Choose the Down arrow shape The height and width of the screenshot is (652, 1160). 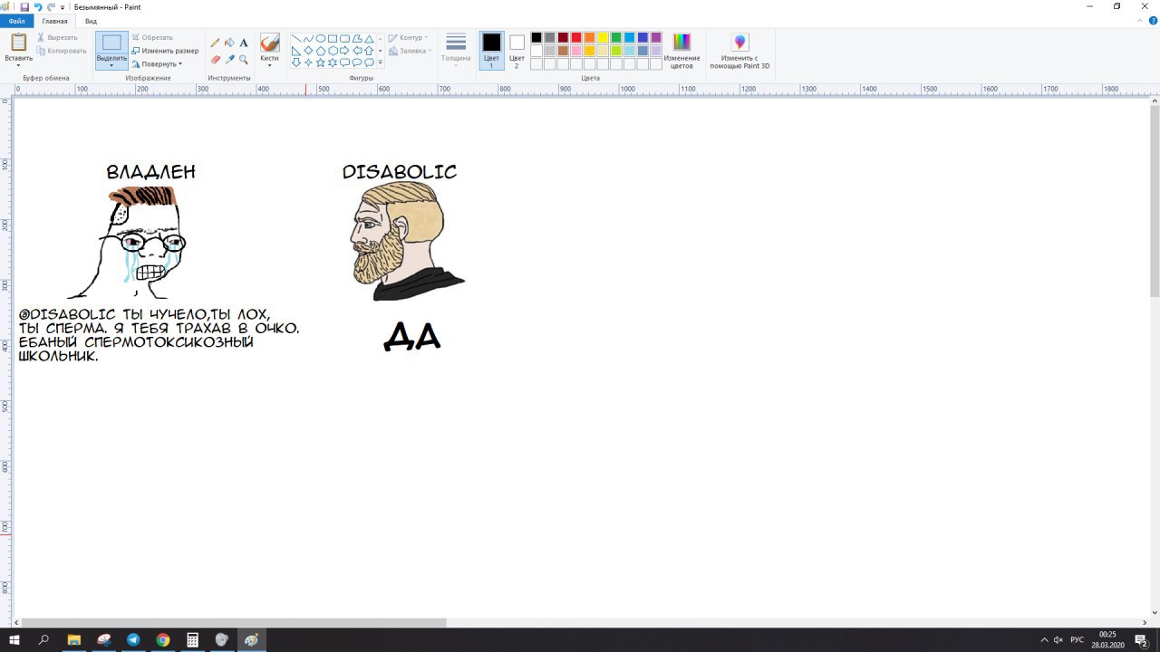click(296, 62)
